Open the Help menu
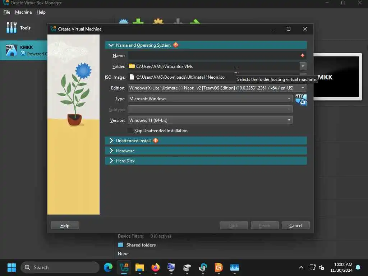The image size is (368, 276). pyautogui.click(x=41, y=12)
